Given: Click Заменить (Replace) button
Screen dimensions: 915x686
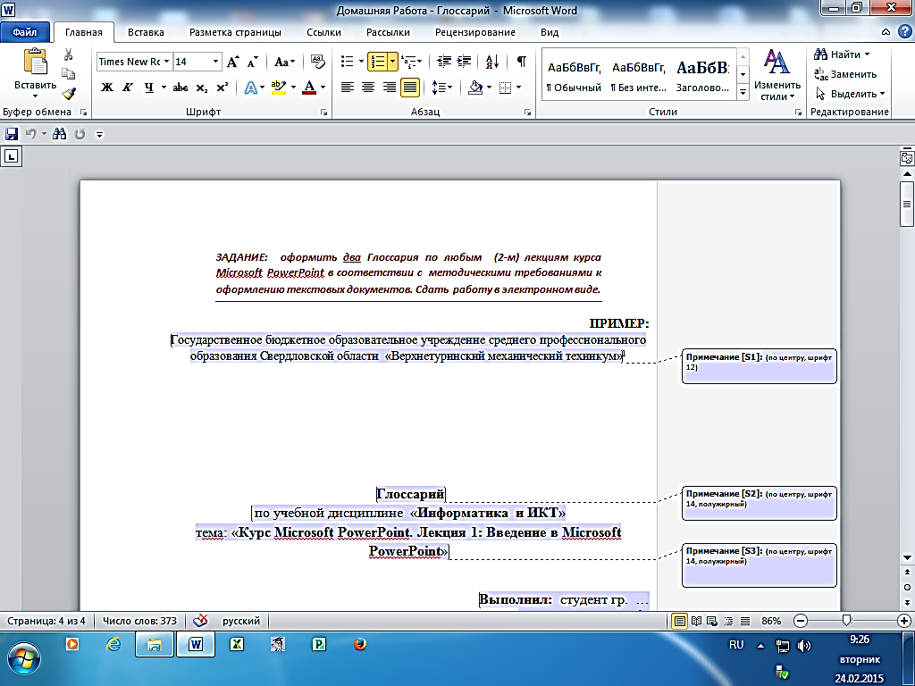Looking at the screenshot, I should [x=845, y=74].
